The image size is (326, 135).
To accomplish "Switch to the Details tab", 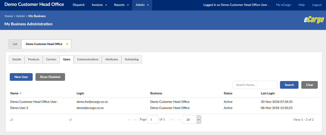I will point(17,59).
